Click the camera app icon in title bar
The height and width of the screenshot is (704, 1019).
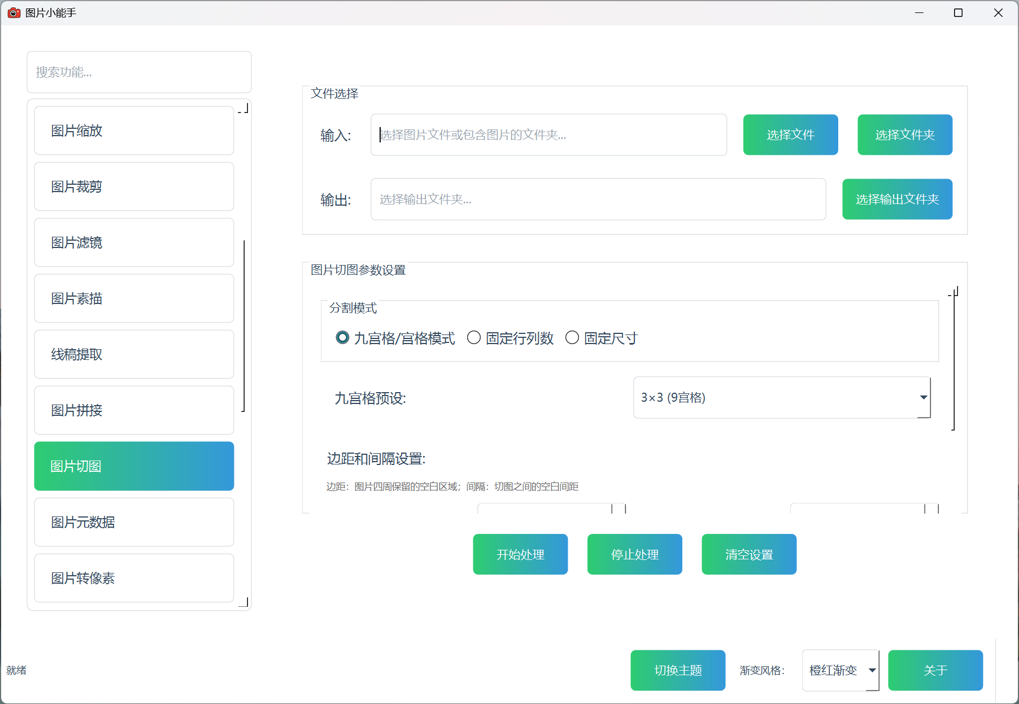(14, 12)
